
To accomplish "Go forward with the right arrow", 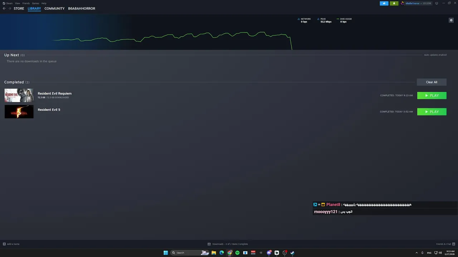I will tap(10, 9).
